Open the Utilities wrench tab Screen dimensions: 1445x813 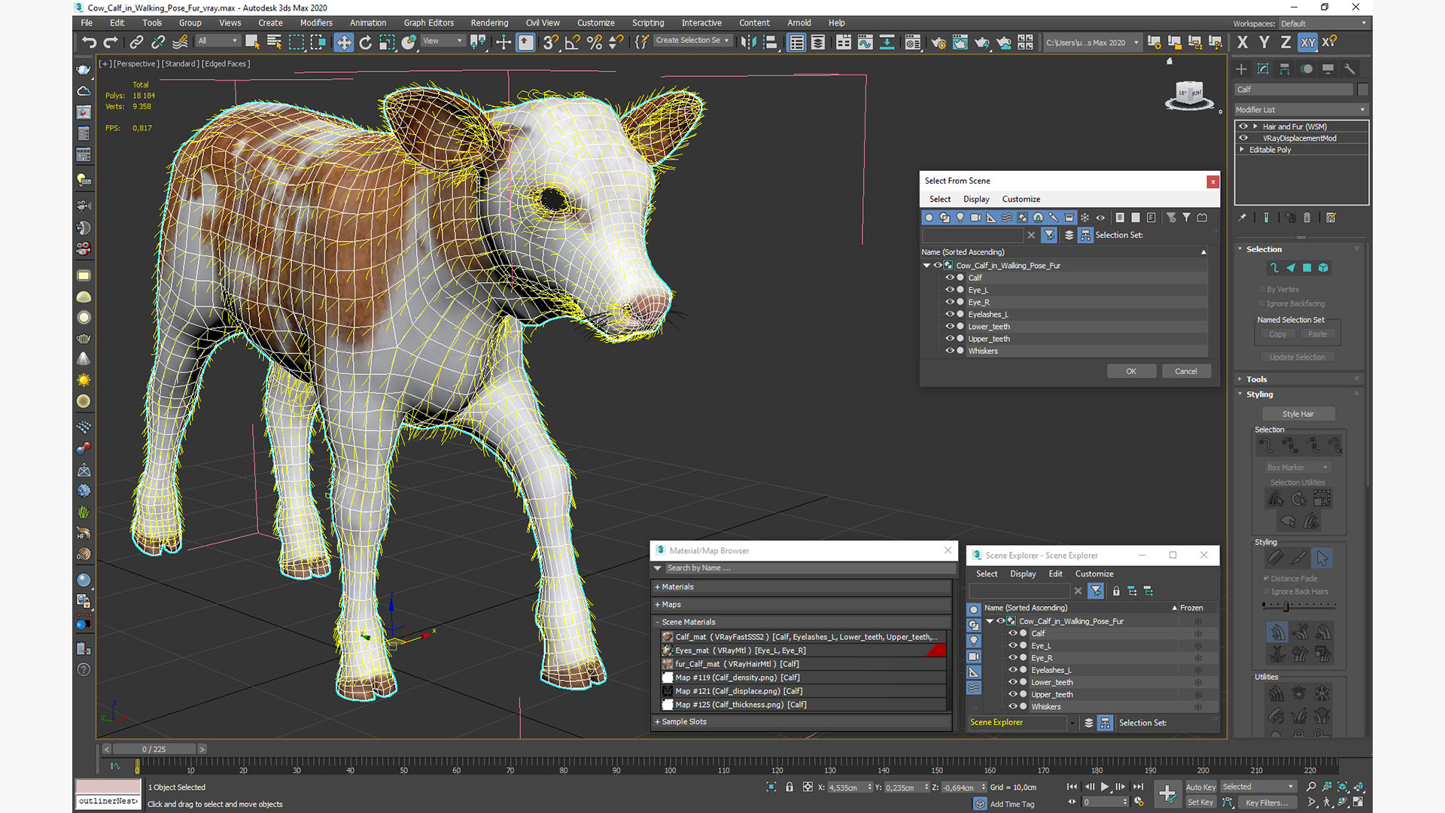1349,69
